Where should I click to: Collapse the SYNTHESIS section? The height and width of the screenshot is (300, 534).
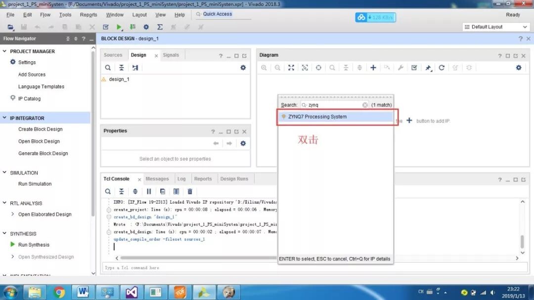pos(4,233)
